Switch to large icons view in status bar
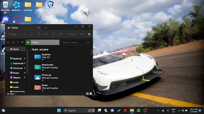Viewport: 204px width, 114px height. 91,94
